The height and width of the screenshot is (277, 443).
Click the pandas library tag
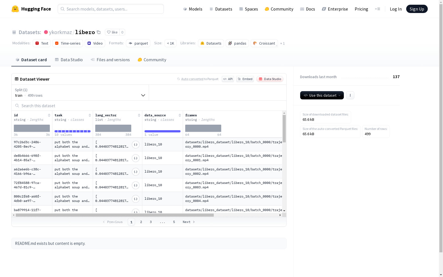coord(237,43)
